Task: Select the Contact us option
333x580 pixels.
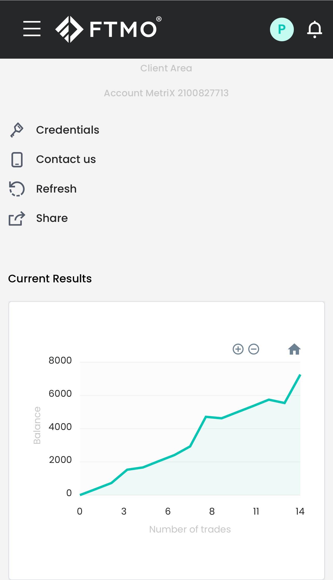Action: click(66, 159)
